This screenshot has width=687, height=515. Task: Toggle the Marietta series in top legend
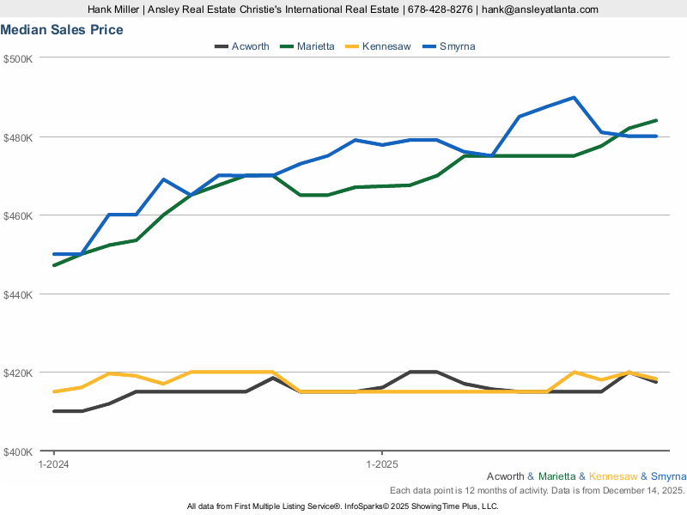[x=317, y=46]
